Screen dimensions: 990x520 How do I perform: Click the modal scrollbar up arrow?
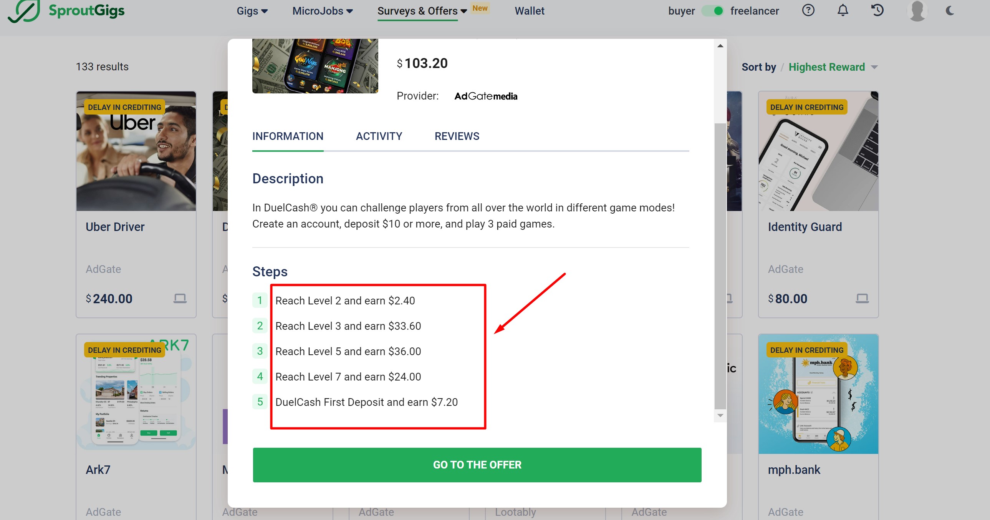pyautogui.click(x=720, y=46)
